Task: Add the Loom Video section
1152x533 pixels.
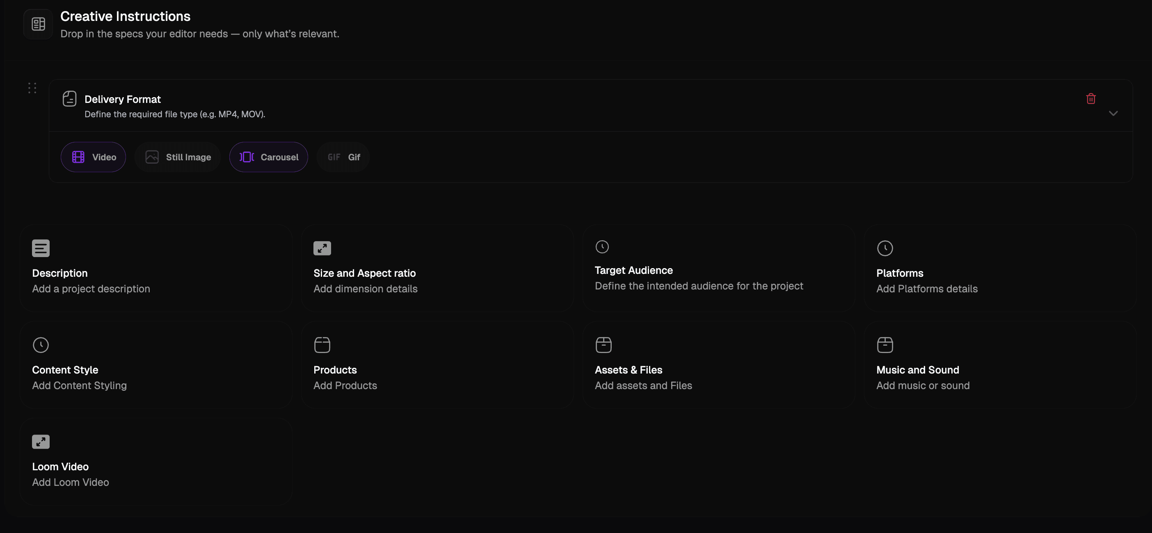Action: point(155,462)
